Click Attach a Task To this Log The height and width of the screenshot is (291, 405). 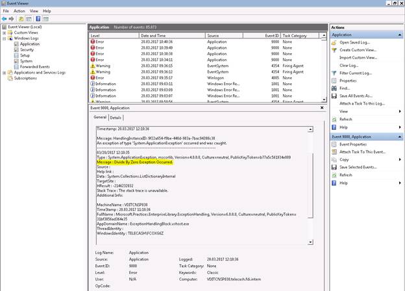point(362,103)
